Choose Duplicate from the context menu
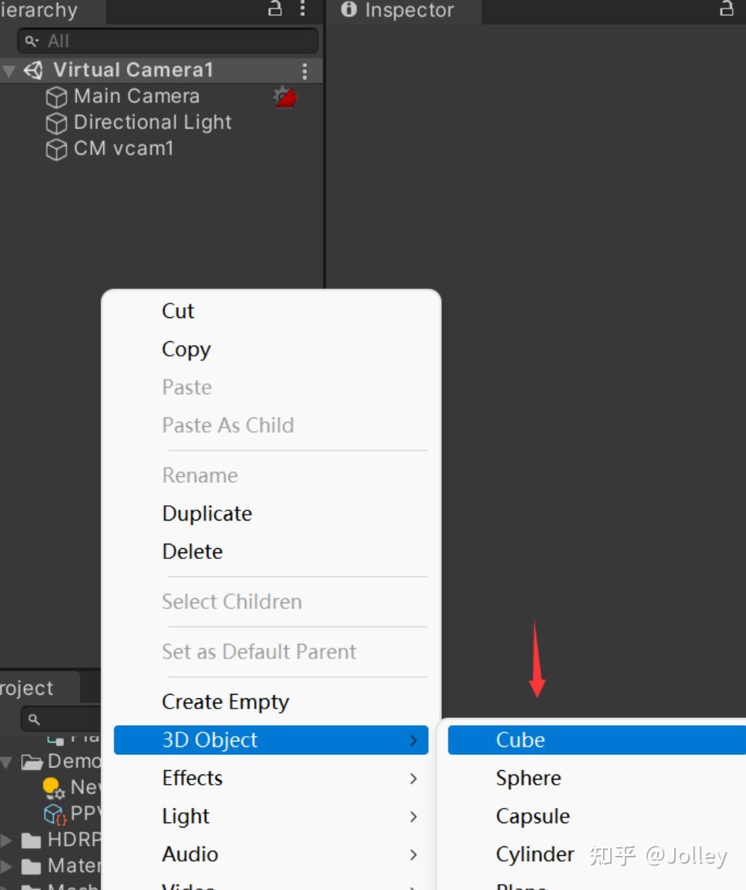Viewport: 746px width, 890px height. [x=207, y=513]
